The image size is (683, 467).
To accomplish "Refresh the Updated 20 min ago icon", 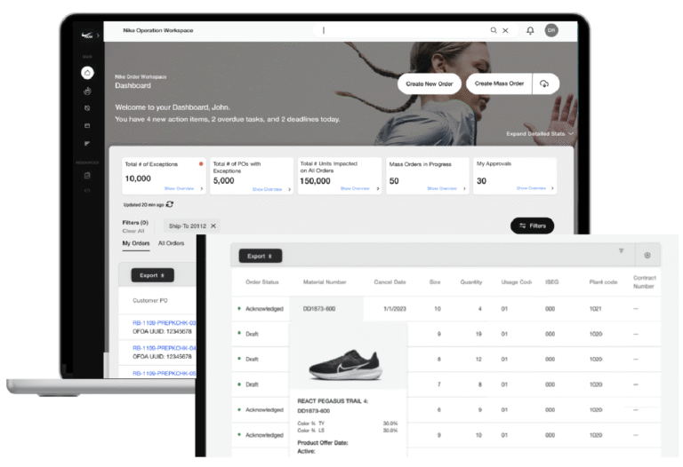I will point(170,204).
